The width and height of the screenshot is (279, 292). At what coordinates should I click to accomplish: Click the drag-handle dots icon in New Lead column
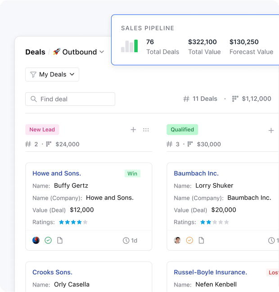pyautogui.click(x=146, y=130)
